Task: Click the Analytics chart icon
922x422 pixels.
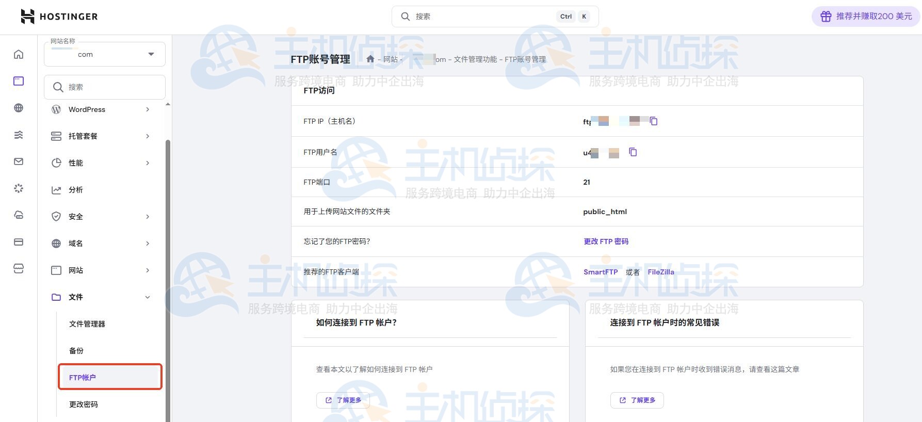Action: click(56, 190)
